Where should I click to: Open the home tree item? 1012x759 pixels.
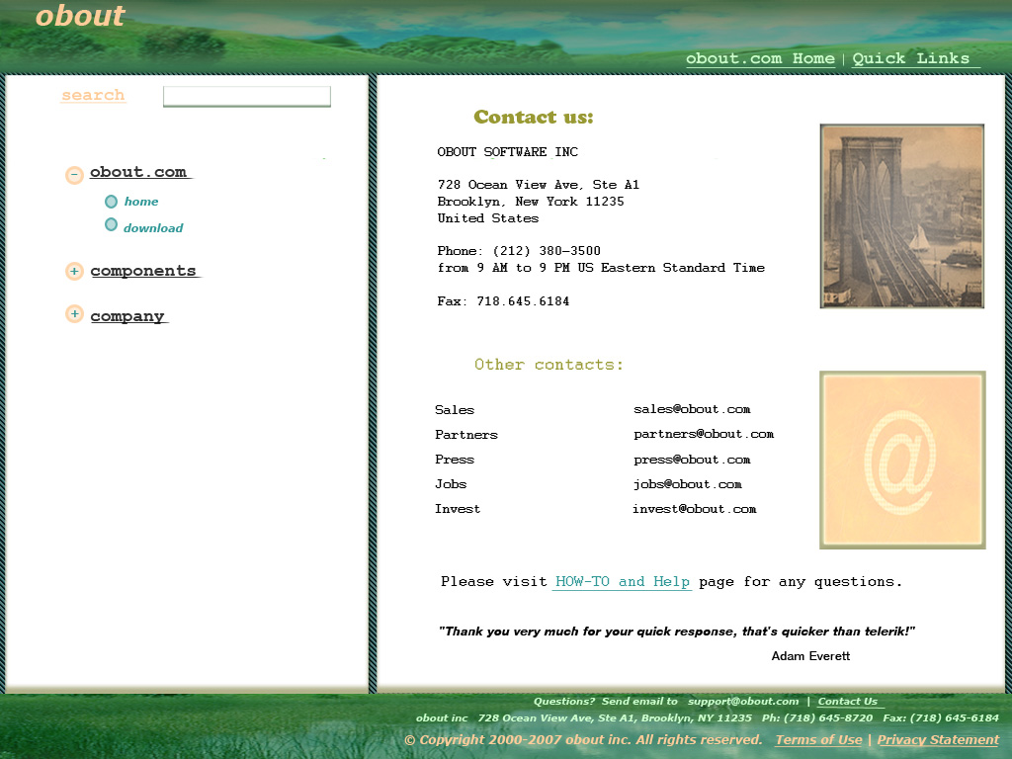coord(141,202)
